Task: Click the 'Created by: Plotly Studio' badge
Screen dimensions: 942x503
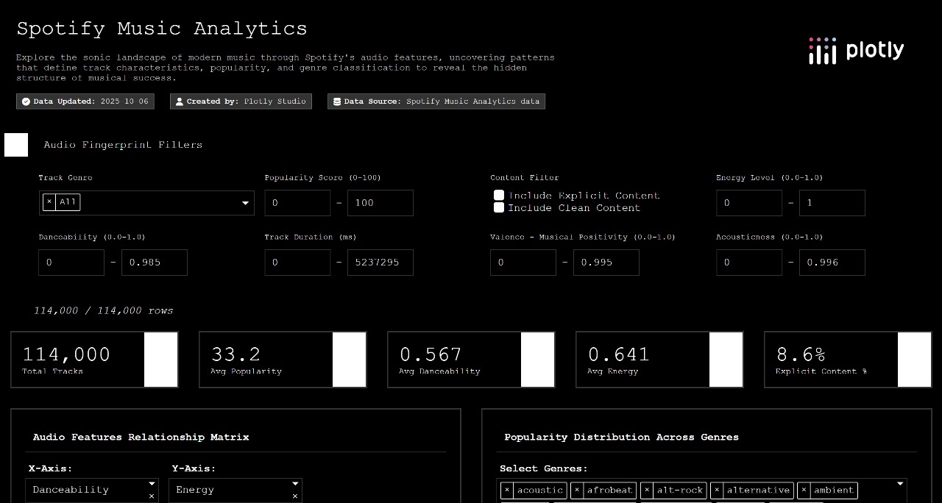Action: tap(241, 101)
